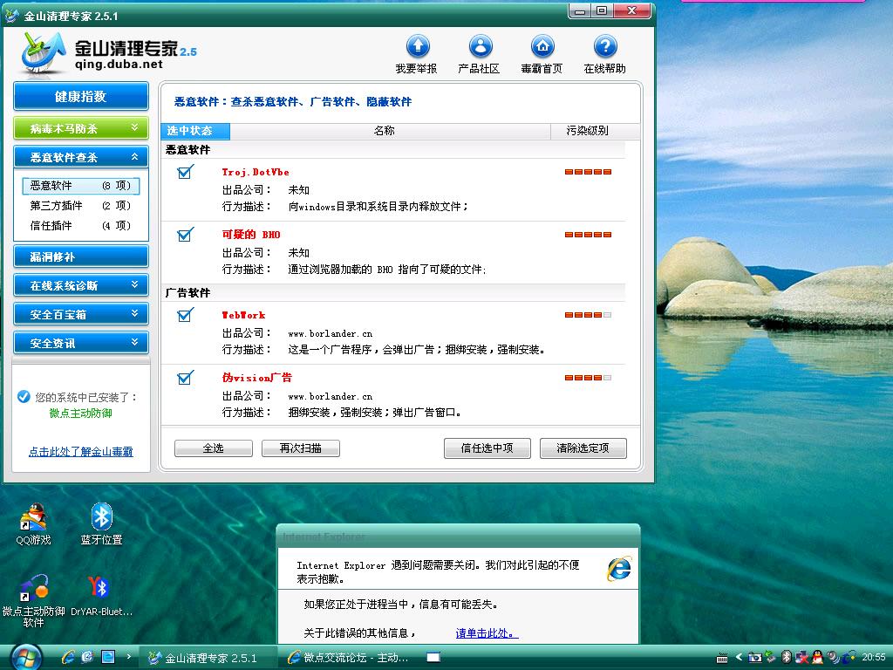The height and width of the screenshot is (670, 893).
Task: Select 恶意软件 (8 项) in sidebar
Action: (81, 185)
